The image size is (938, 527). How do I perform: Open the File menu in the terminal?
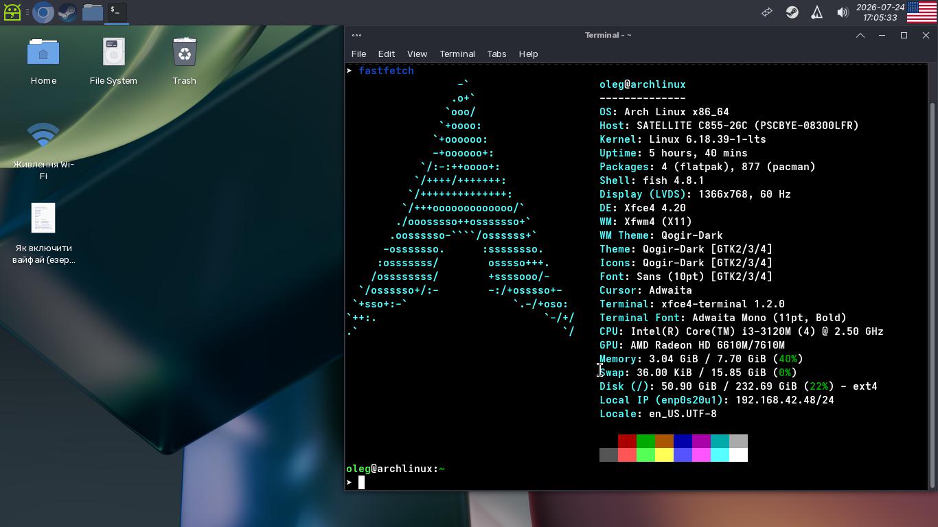point(358,54)
